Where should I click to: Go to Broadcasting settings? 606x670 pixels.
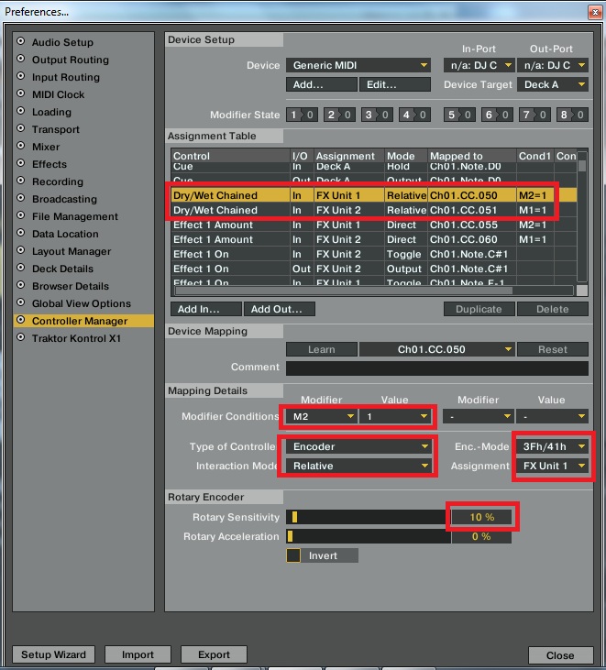tap(64, 199)
